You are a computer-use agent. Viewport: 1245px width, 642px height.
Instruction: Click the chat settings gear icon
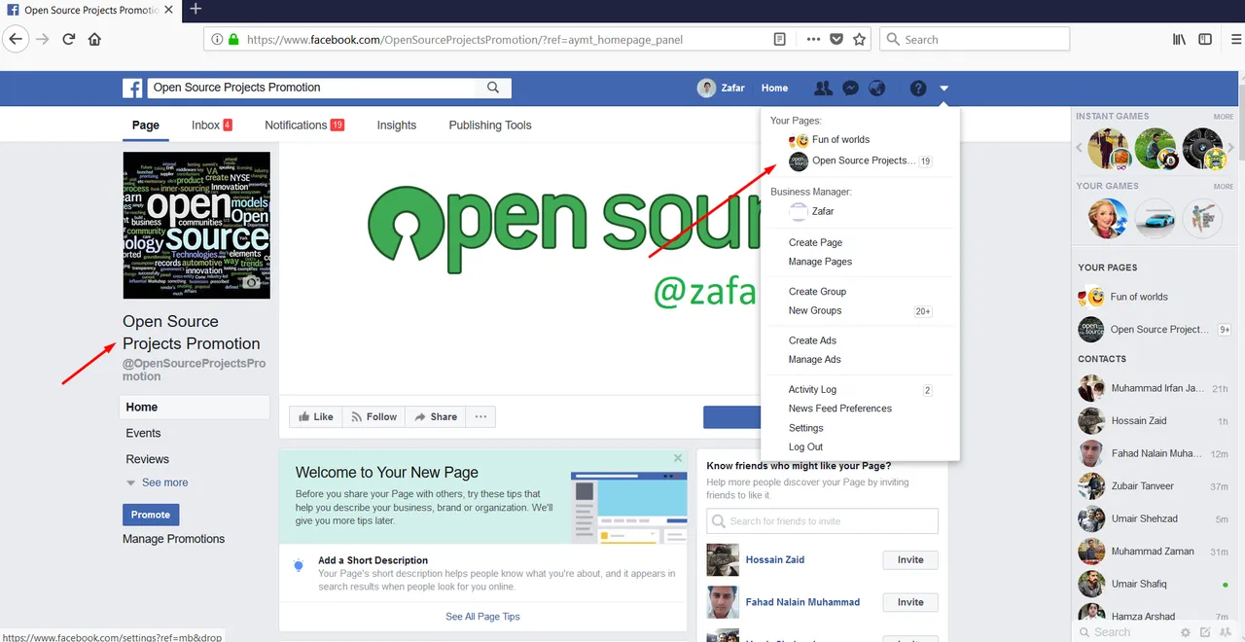click(1185, 632)
